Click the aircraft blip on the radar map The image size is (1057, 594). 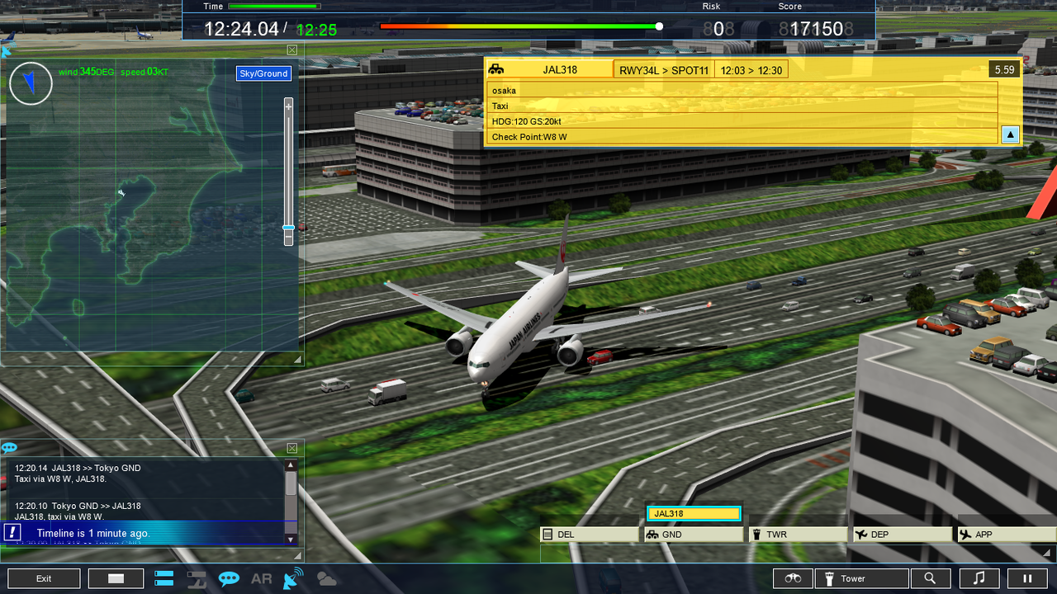point(121,193)
